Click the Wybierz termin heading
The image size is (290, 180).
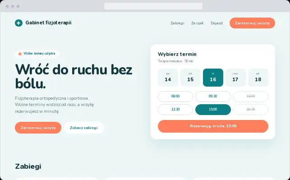pos(177,54)
